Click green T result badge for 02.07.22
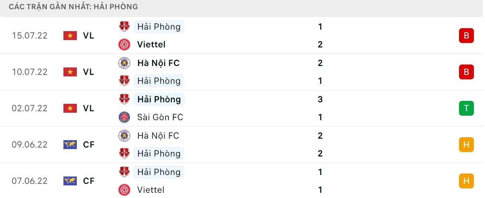485x198 pixels. 466,108
